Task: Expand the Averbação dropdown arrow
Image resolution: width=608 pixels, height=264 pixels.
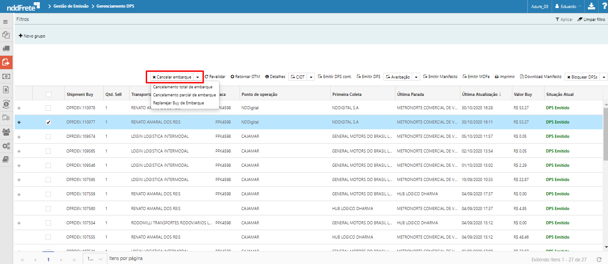Action: [416, 77]
